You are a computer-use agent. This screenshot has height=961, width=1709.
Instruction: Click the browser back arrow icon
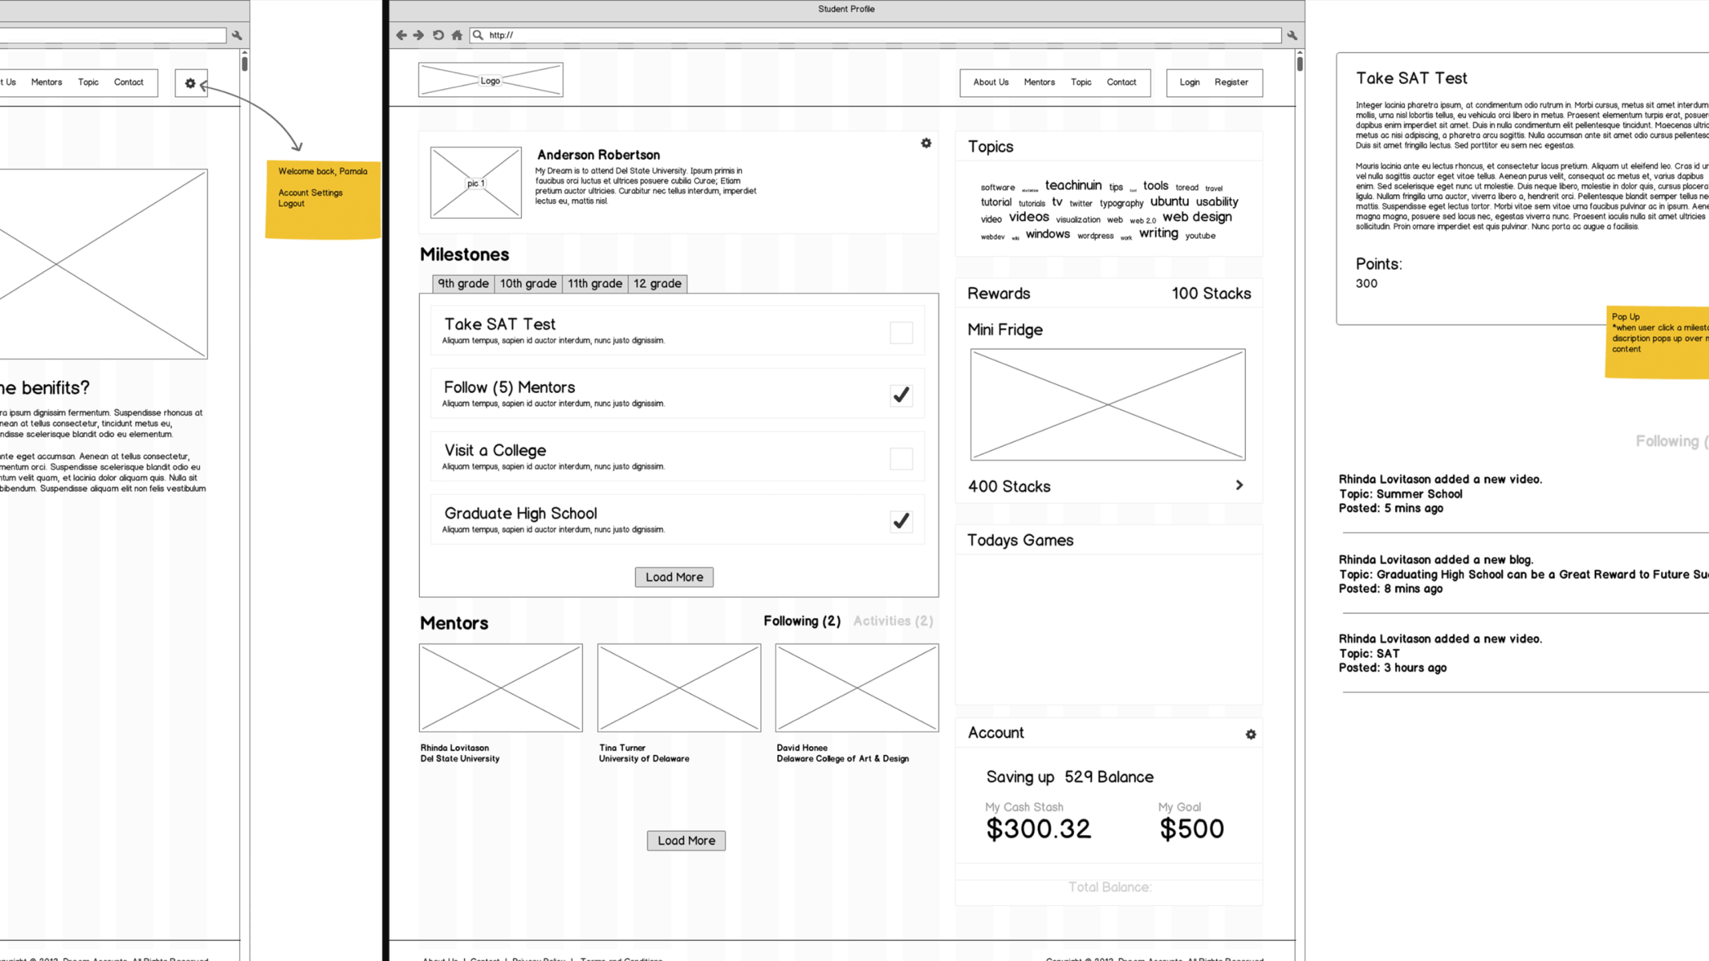(x=401, y=35)
